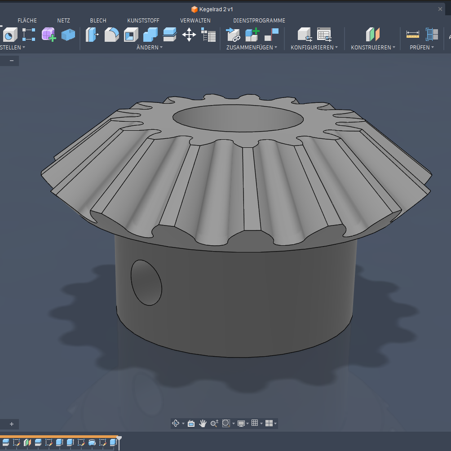This screenshot has height=451, width=451.
Task: Click the Look At camera icon
Action: pos(191,423)
